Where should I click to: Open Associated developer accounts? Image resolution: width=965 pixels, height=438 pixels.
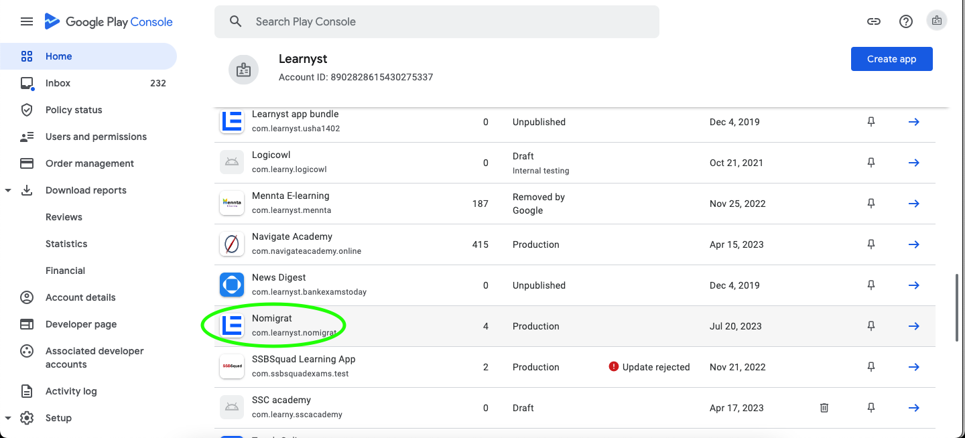pos(88,358)
